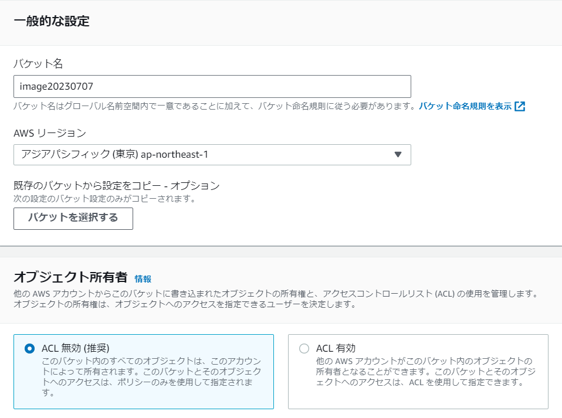
Task: Click the オブジェクト所有者 heading text
Action: (x=70, y=277)
